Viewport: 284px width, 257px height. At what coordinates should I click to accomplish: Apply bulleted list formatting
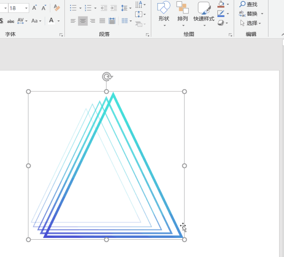tap(73, 8)
